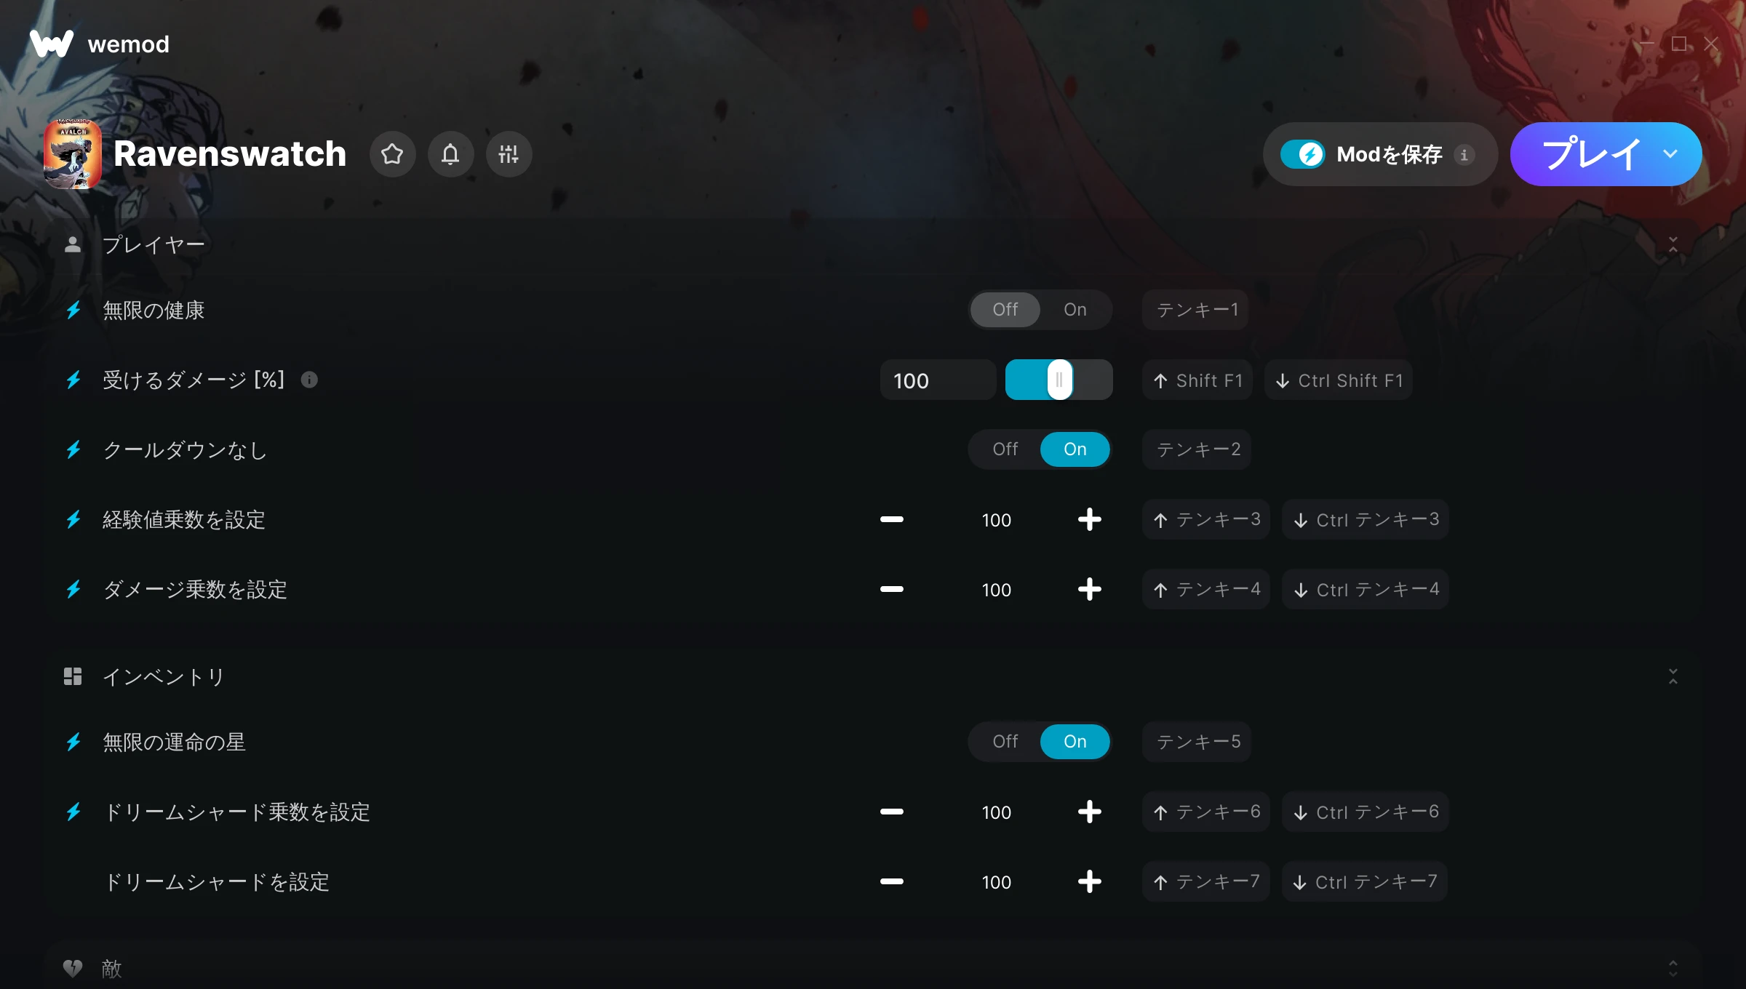Viewport: 1746px width, 989px height.
Task: Click the Ravenswatch game thumbnail
Action: click(73, 154)
